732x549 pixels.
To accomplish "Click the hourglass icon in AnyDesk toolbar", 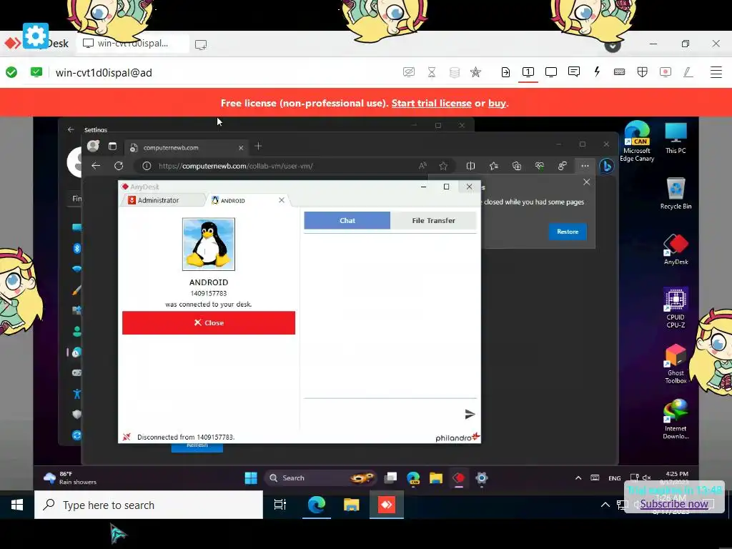I will (x=431, y=72).
